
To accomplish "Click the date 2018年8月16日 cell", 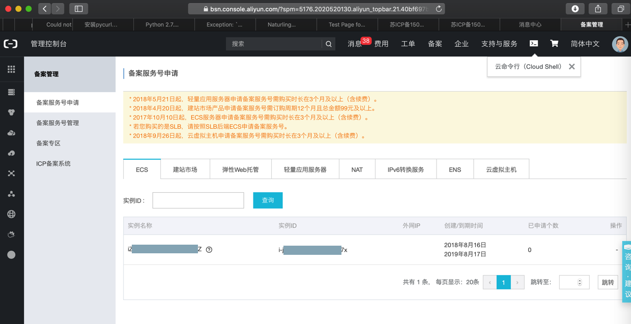I will (x=465, y=245).
